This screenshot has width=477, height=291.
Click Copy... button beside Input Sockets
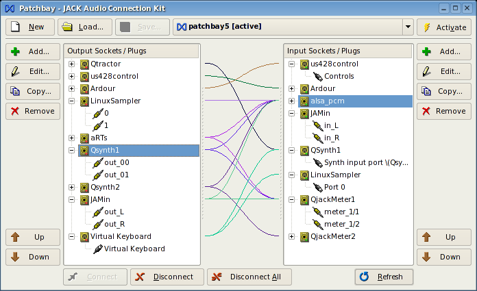[x=444, y=92]
